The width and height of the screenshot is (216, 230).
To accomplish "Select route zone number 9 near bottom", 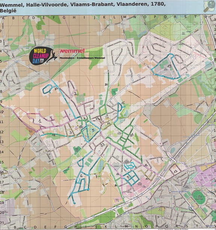I will click(128, 177).
